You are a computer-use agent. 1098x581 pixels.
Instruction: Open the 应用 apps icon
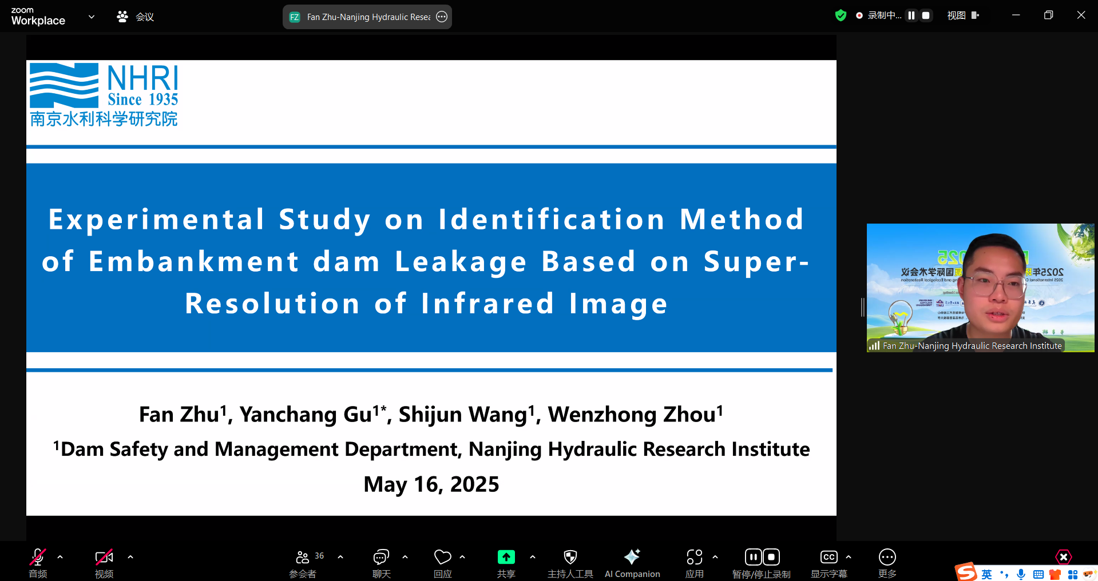pos(695,557)
